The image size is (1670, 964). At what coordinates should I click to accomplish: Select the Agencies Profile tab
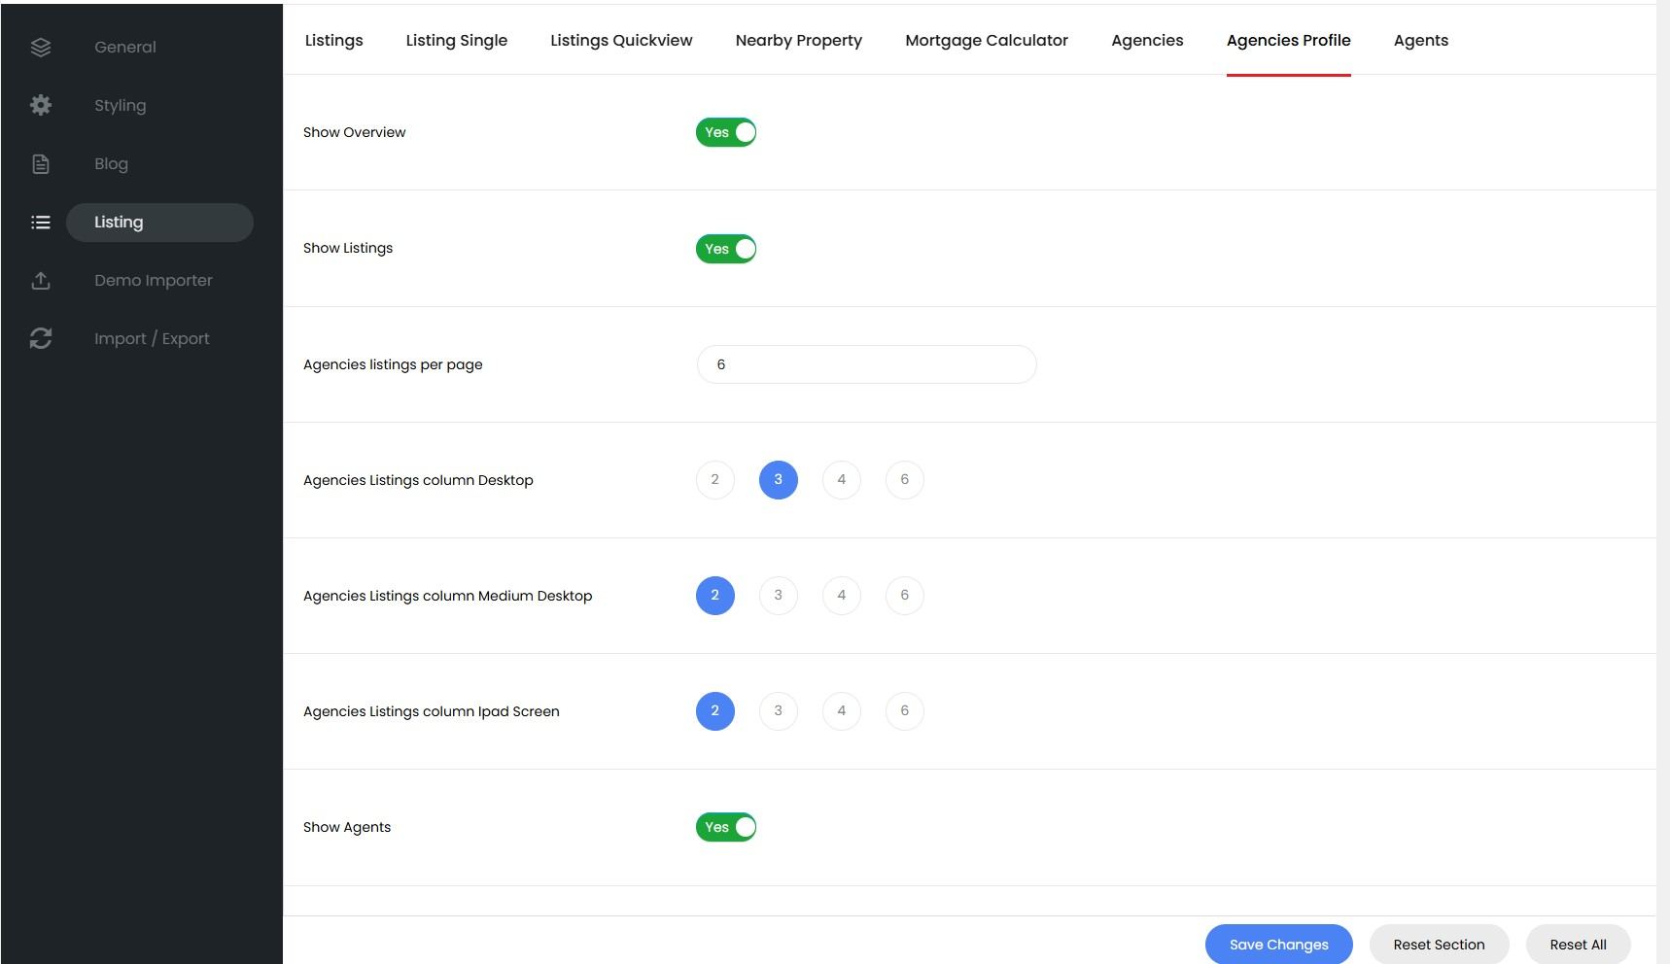pos(1289,40)
